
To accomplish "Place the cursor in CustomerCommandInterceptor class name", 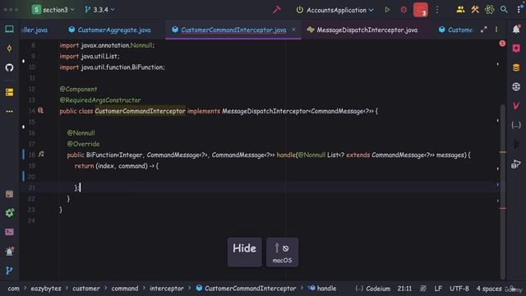I will [140, 111].
